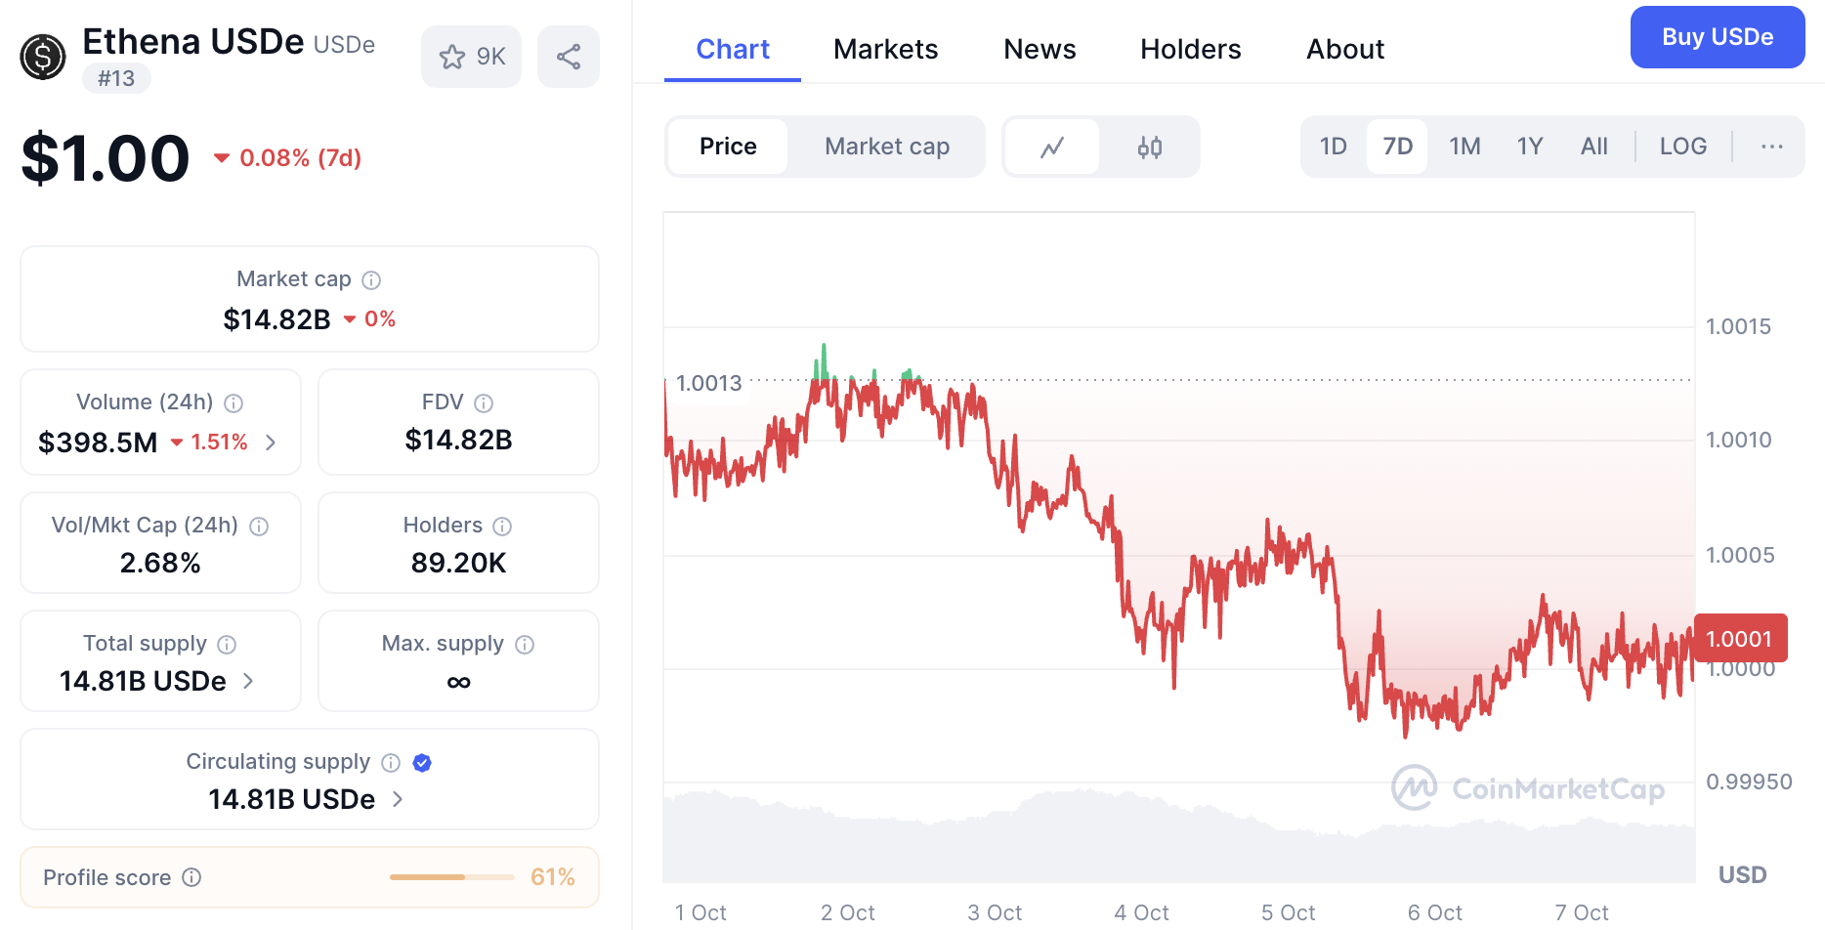Open the Holders tab

pyautogui.click(x=1190, y=49)
